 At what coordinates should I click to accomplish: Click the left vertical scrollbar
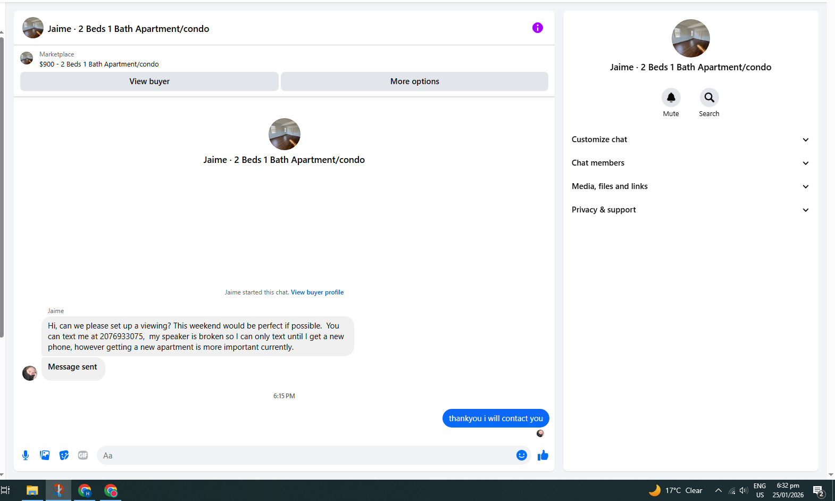tap(2, 186)
